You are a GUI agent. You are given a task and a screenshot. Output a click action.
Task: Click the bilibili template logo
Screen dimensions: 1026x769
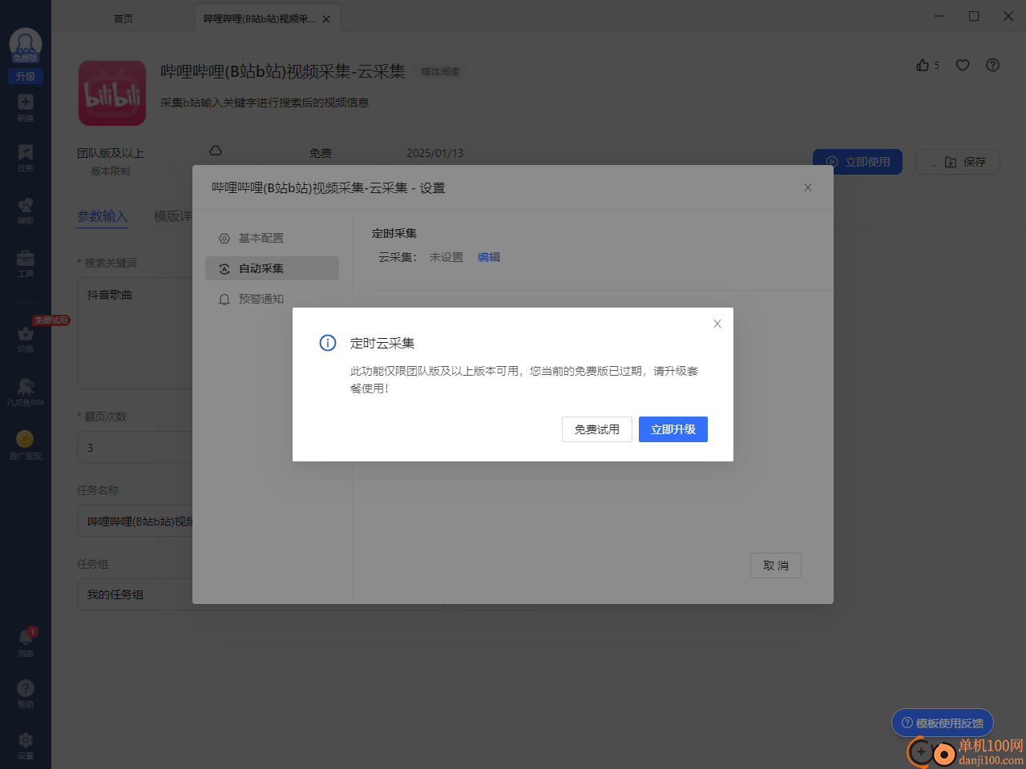click(x=112, y=93)
